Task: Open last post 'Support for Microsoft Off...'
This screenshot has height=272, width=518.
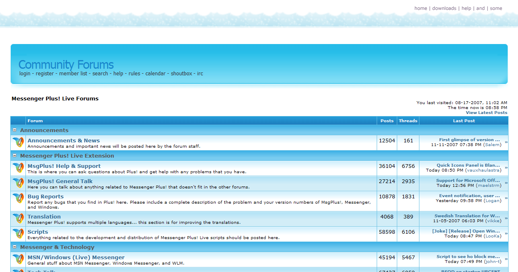Action: pyautogui.click(x=468, y=181)
